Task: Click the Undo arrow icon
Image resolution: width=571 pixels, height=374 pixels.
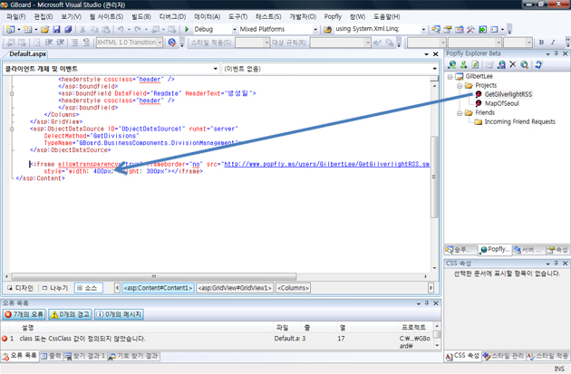Action: tap(121, 29)
